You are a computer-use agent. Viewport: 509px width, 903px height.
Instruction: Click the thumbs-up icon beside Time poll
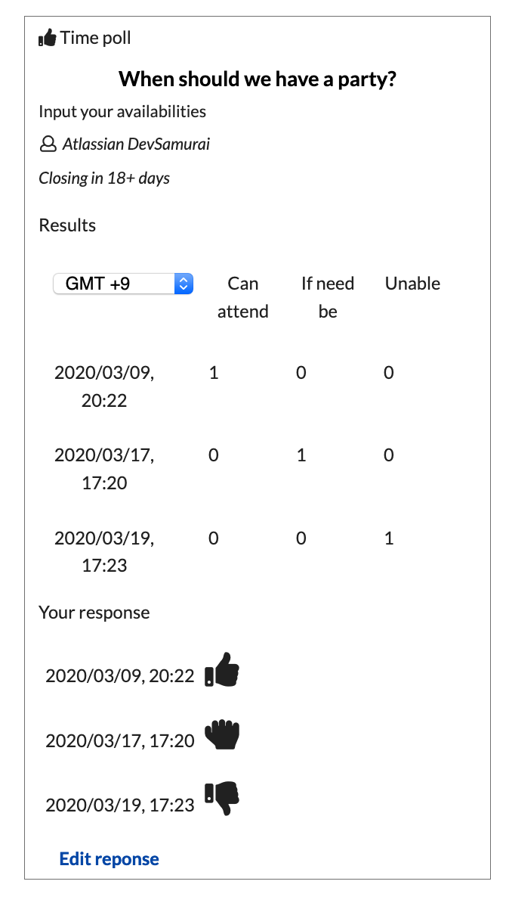[x=48, y=38]
